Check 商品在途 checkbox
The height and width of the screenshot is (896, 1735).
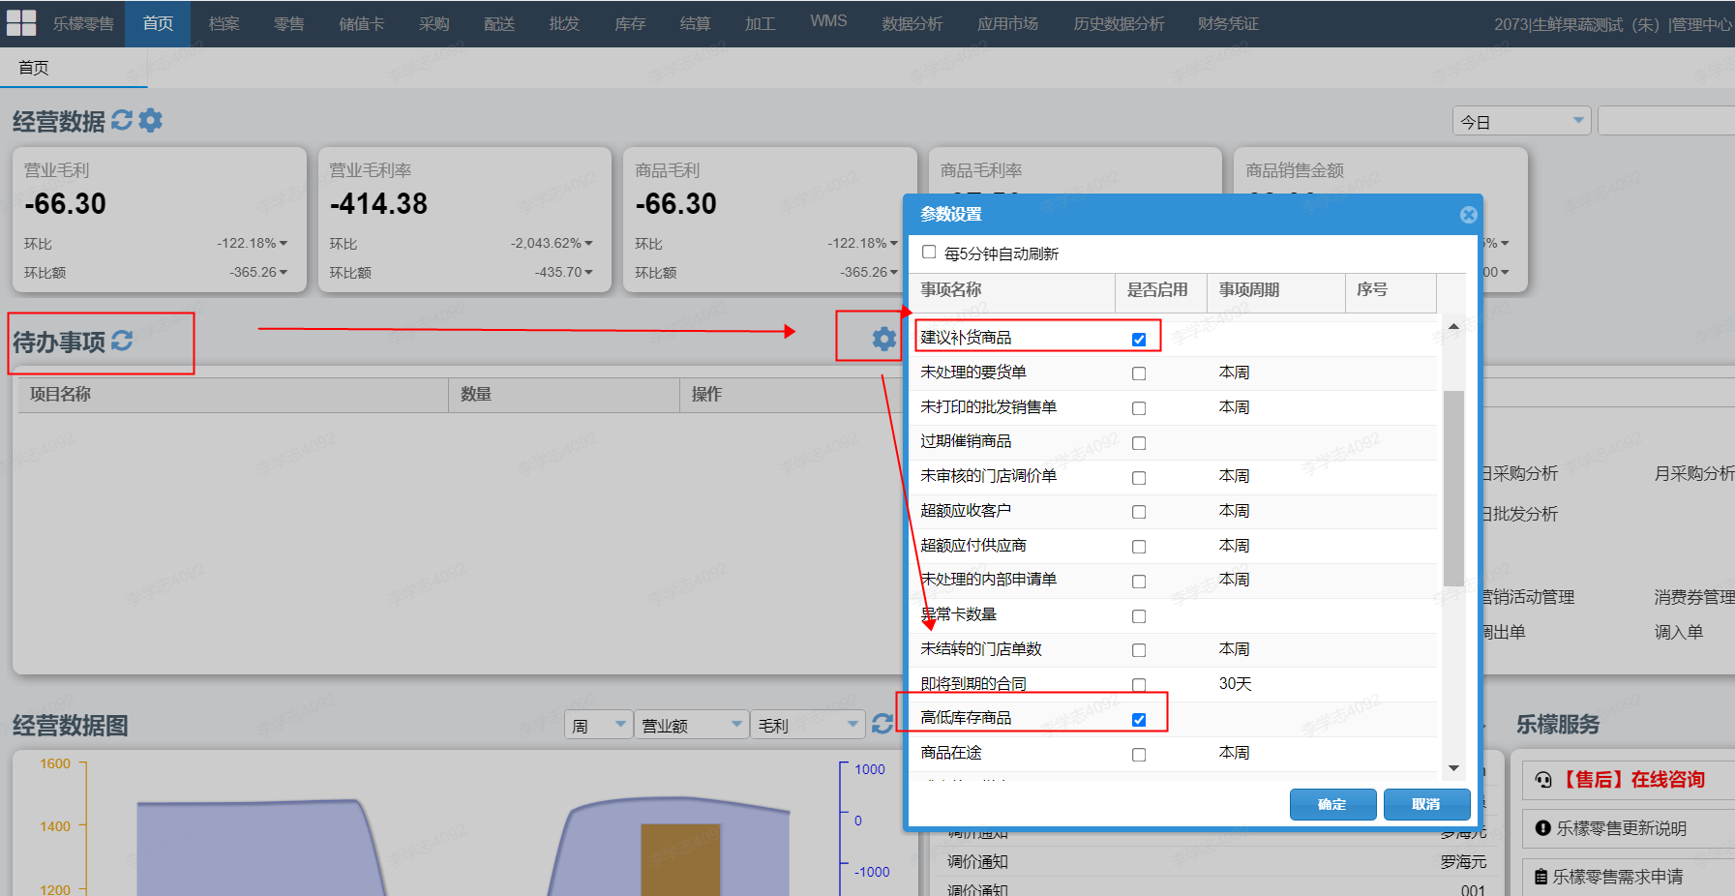pyautogui.click(x=1139, y=755)
